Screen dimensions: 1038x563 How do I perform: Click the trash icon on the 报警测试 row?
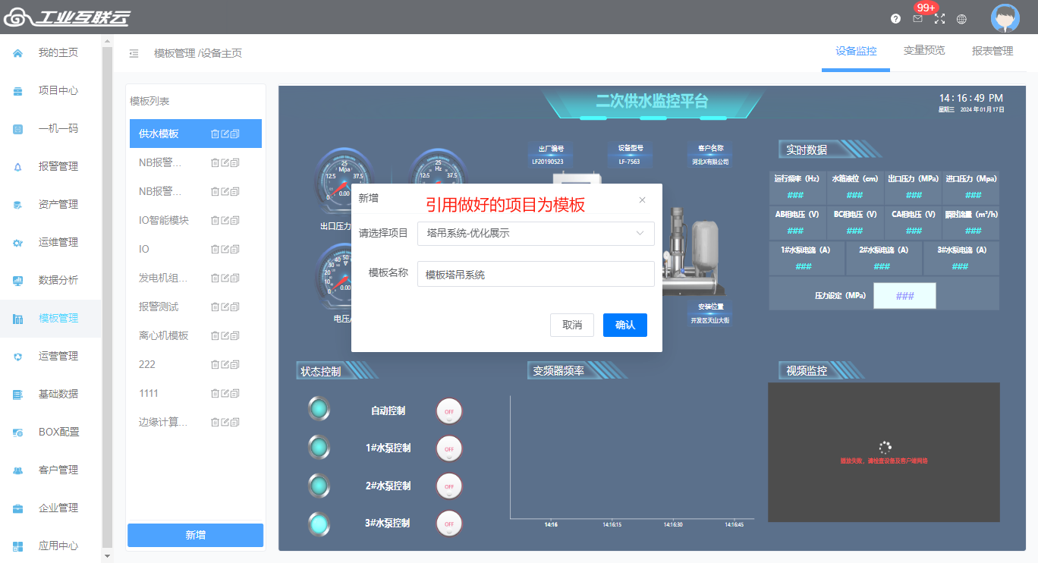(x=215, y=307)
